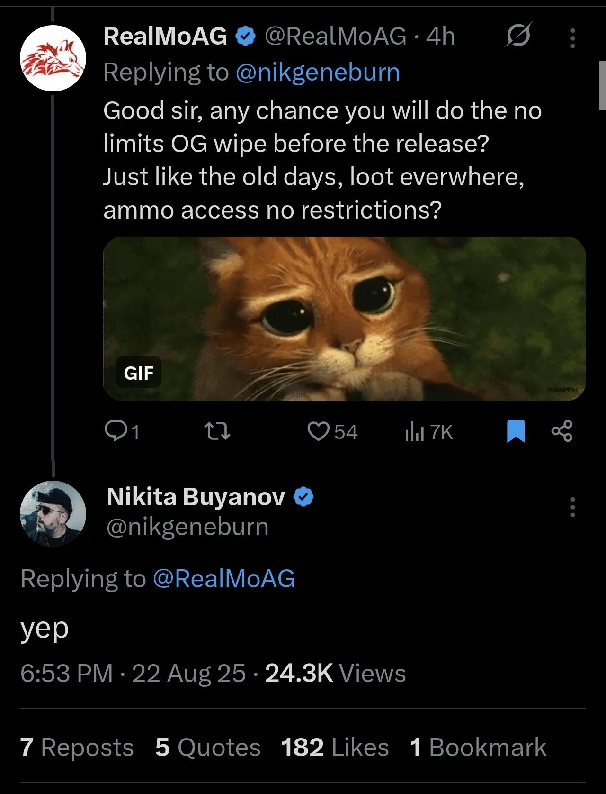This screenshot has width=606, height=794.
Task: Follow the @nikgeneburn mention link
Action: [x=317, y=72]
